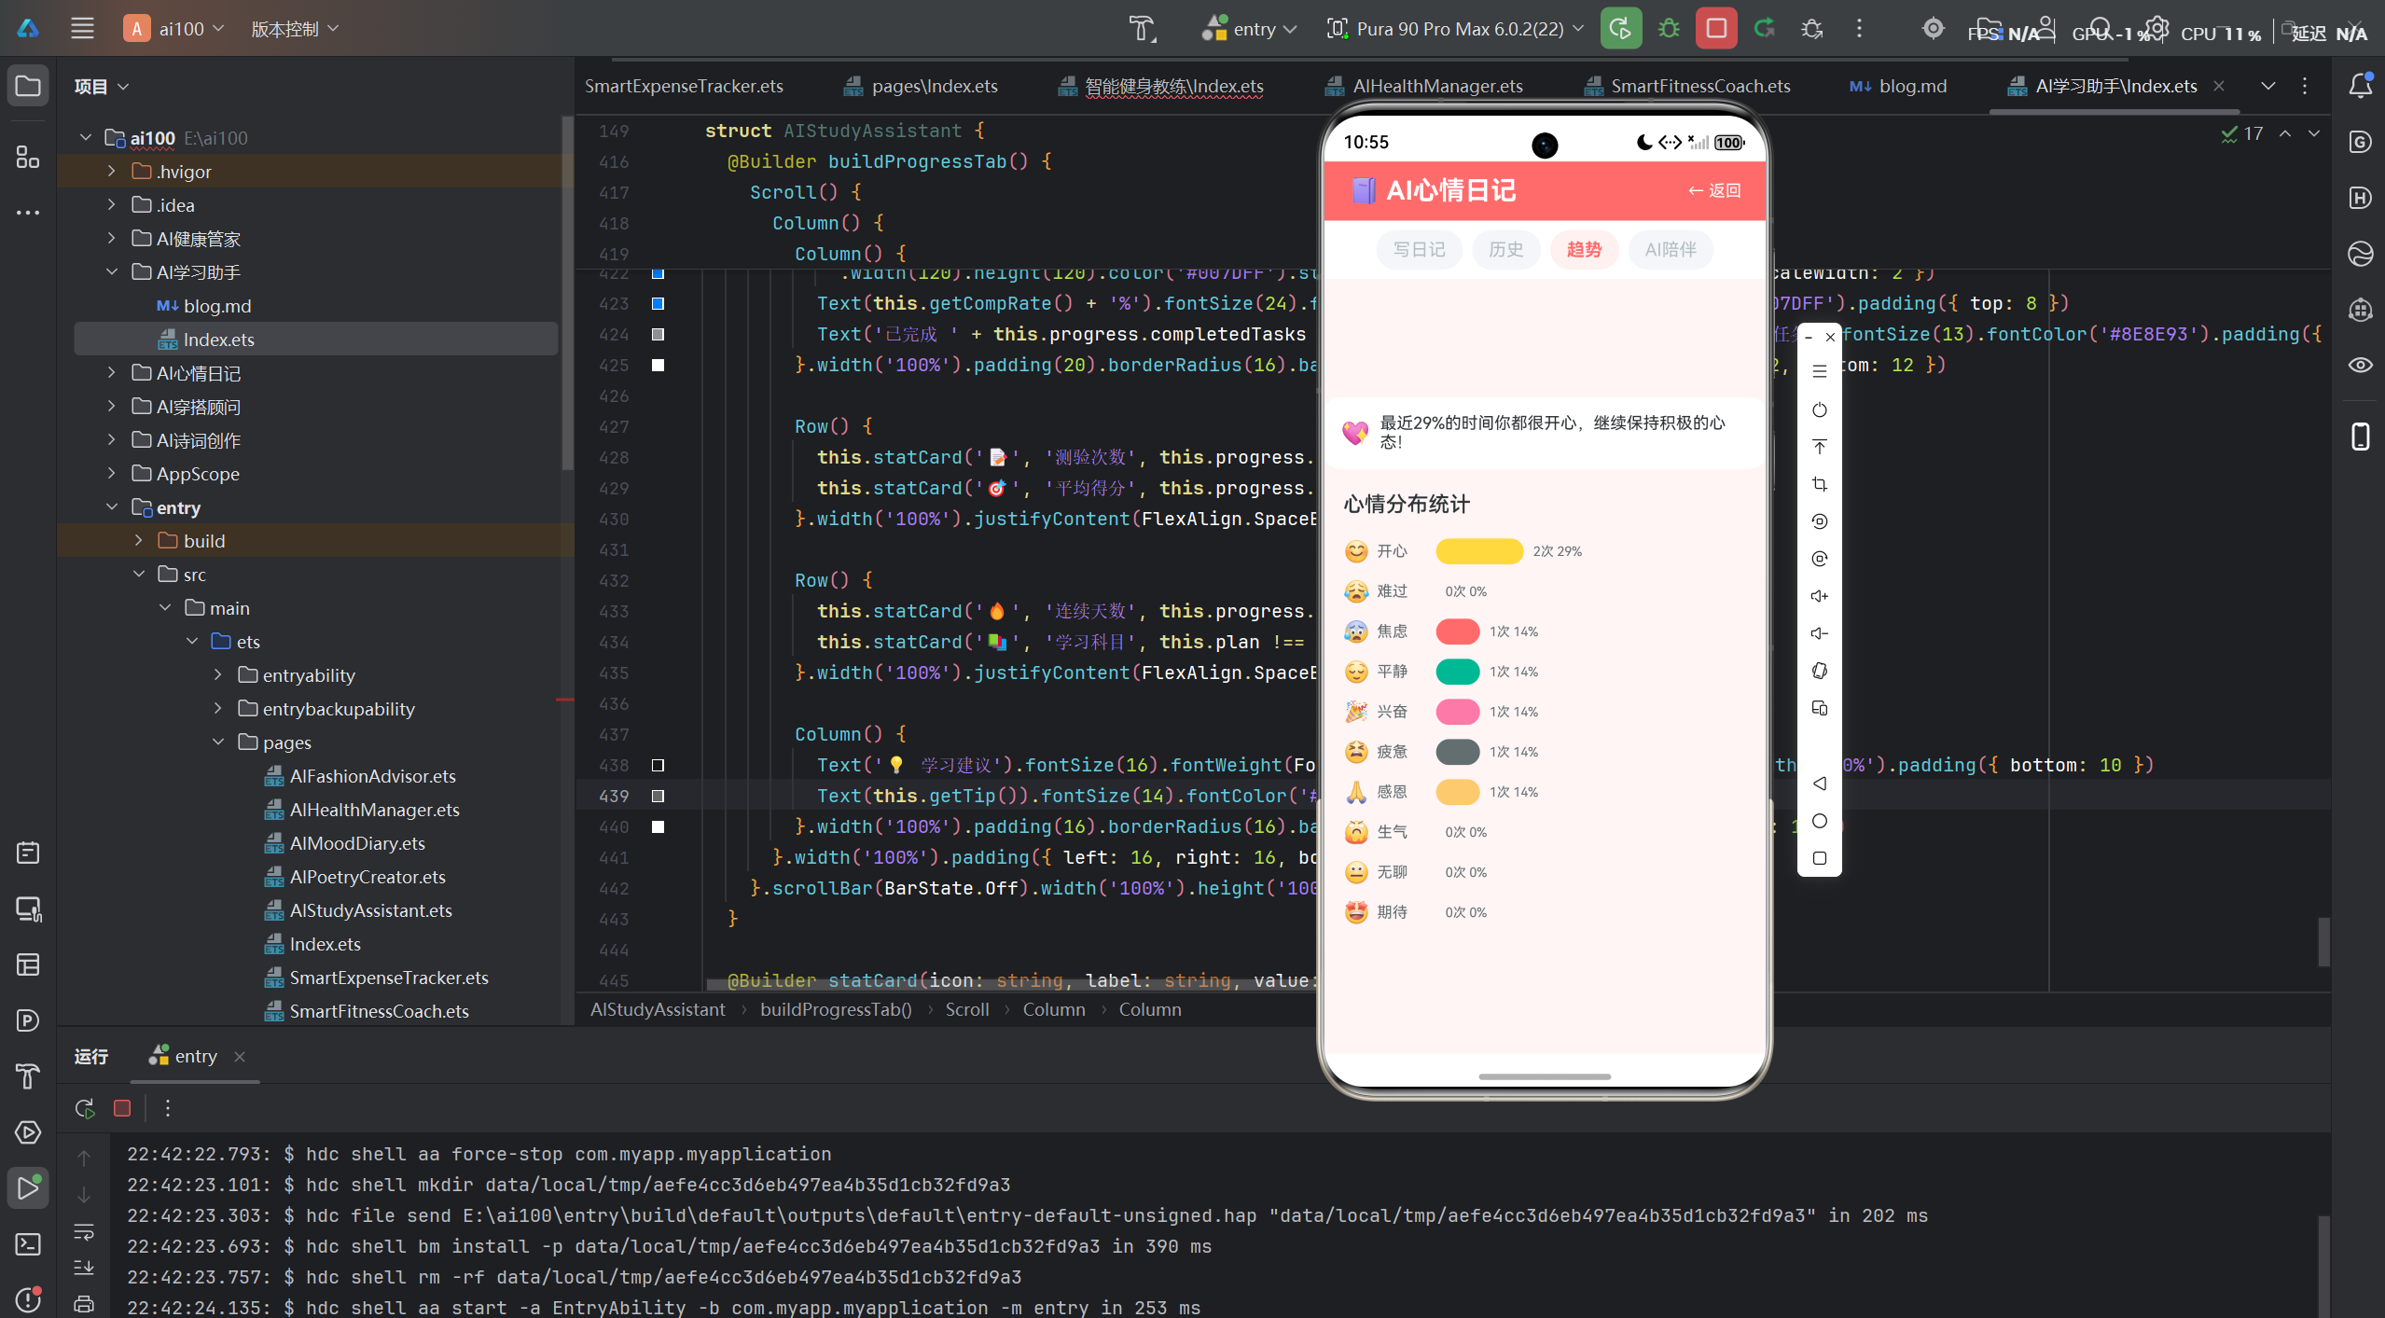Image resolution: width=2385 pixels, height=1318 pixels.
Task: Stop the running app with red square
Action: pyautogui.click(x=1715, y=29)
